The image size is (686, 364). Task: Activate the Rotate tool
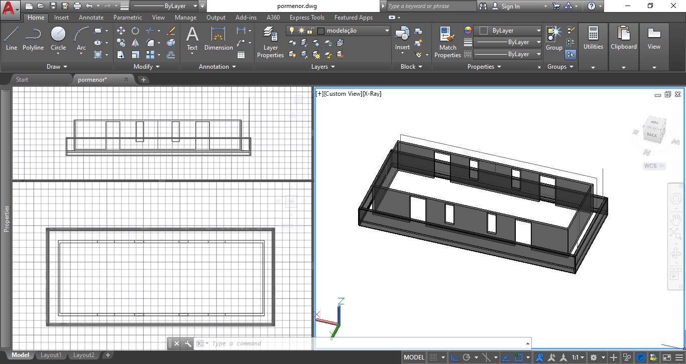[x=136, y=31]
